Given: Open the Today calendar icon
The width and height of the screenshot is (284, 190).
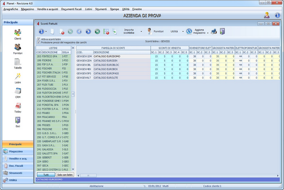Looking at the screenshot, I should [x=17, y=106].
